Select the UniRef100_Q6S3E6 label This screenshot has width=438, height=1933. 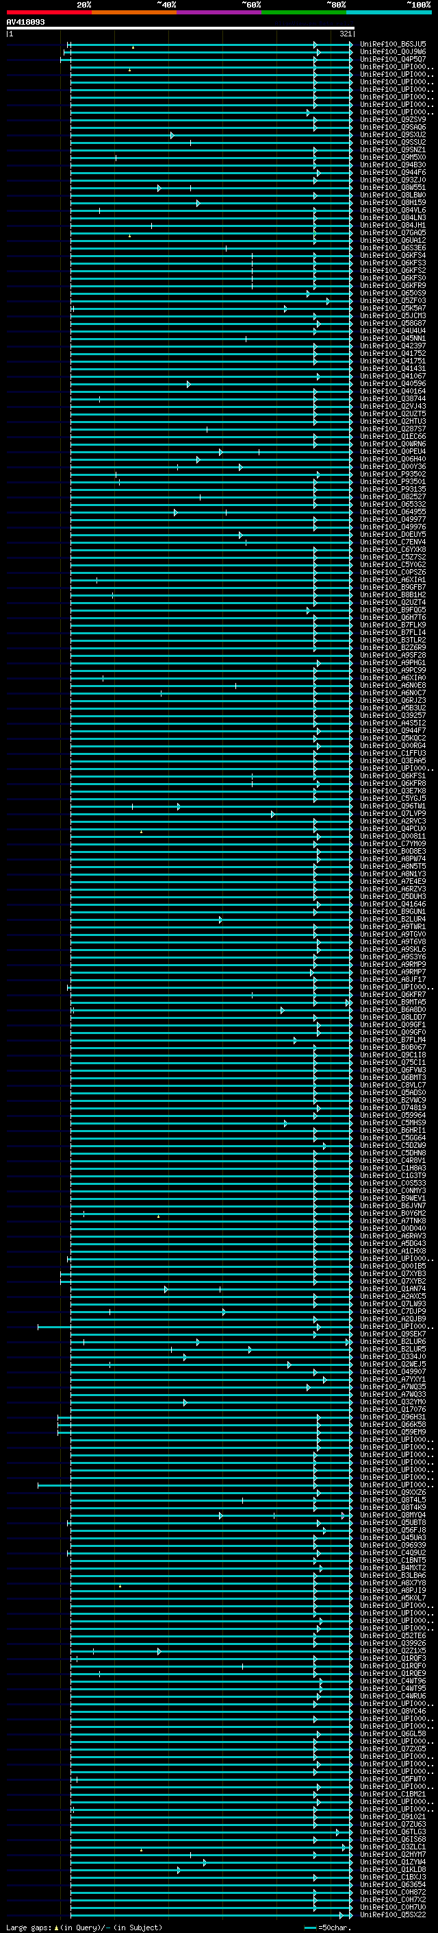pyautogui.click(x=393, y=248)
